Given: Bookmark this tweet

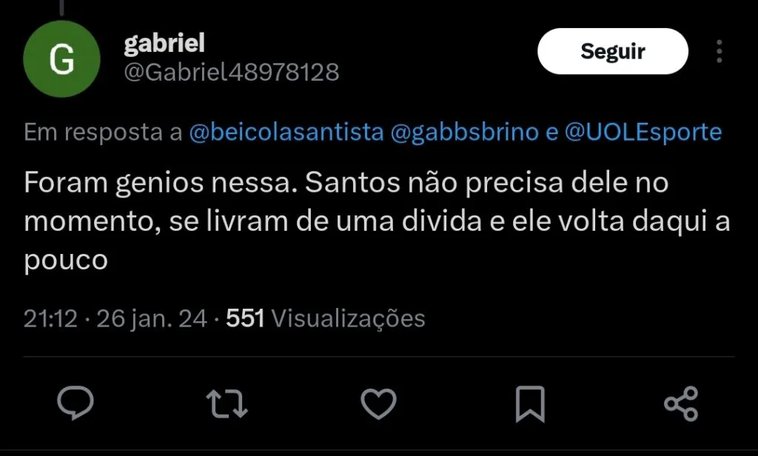Looking at the screenshot, I should click(530, 404).
